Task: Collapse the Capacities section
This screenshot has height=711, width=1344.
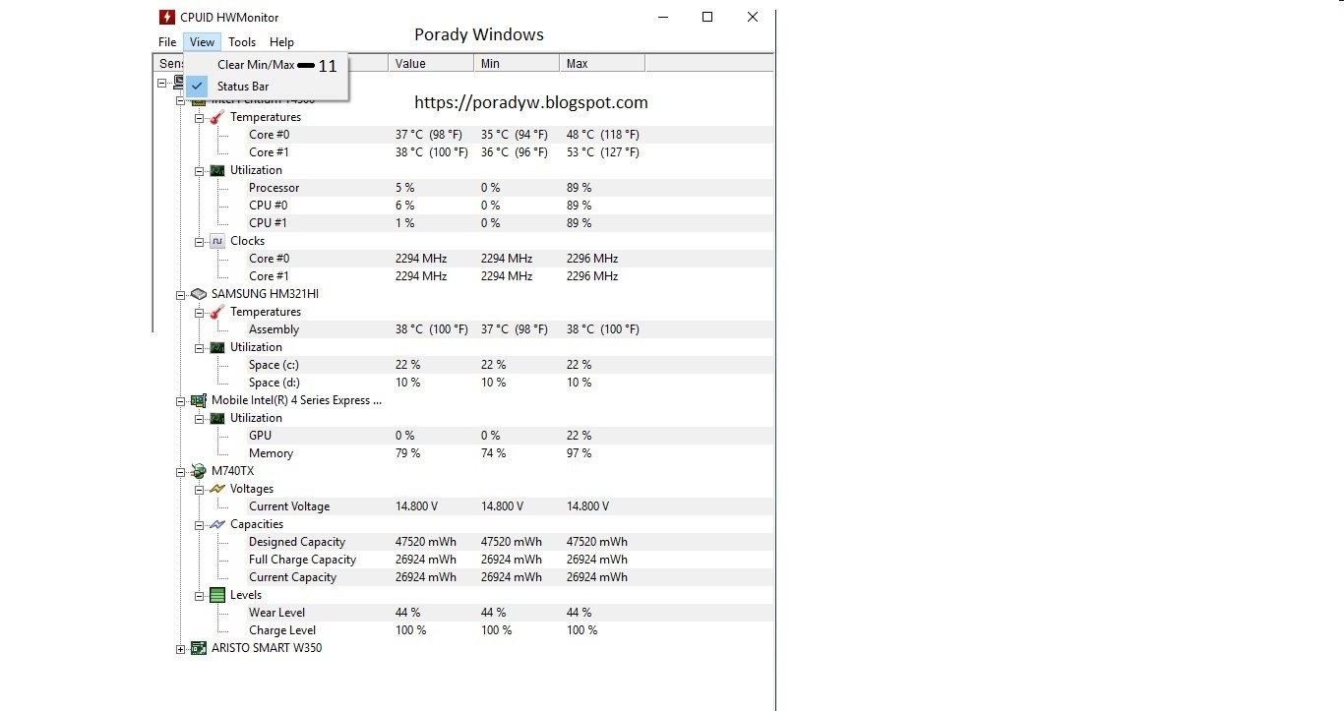Action: (200, 525)
